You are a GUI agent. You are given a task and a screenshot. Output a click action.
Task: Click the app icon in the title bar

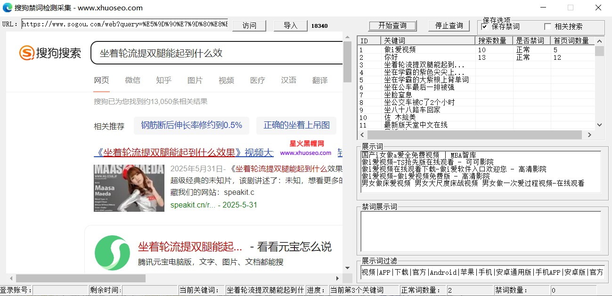(8, 8)
